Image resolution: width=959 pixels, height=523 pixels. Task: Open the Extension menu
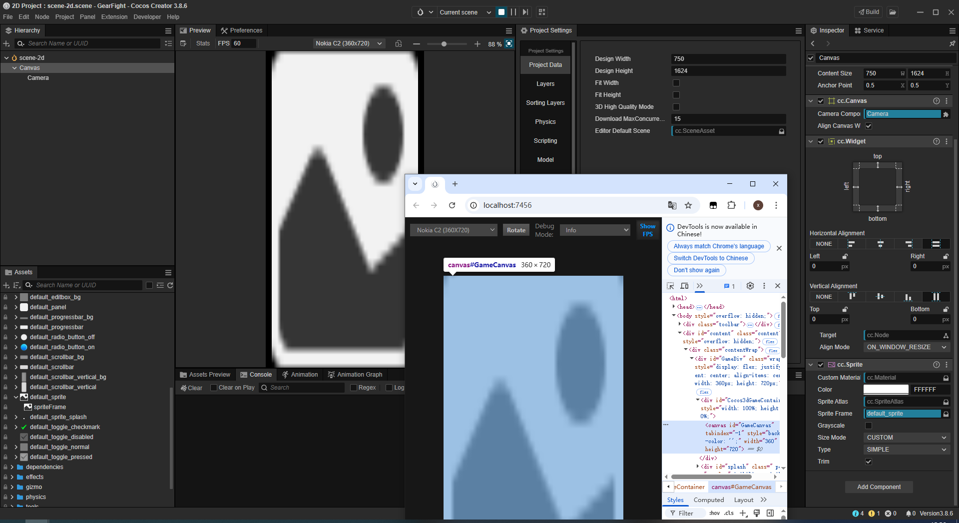click(x=114, y=17)
